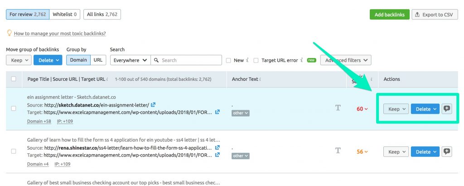The height and width of the screenshot is (186, 464).
Task: Click Export to CSV button
Action: 435,15
